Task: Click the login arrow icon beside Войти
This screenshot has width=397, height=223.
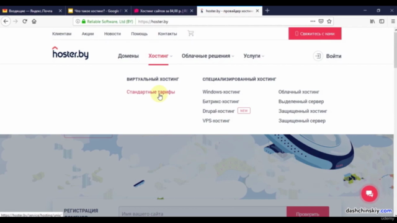Action: tap(318, 56)
